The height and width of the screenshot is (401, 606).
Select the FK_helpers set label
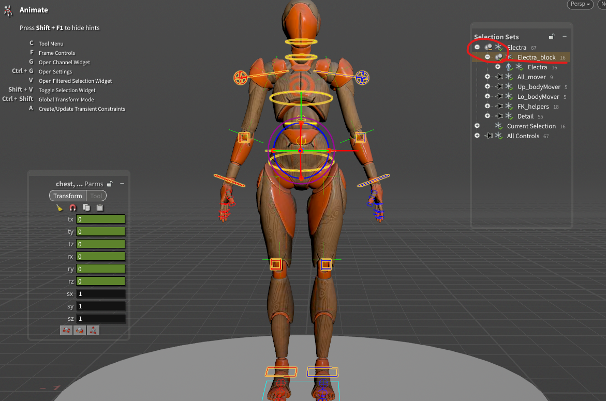[533, 106]
